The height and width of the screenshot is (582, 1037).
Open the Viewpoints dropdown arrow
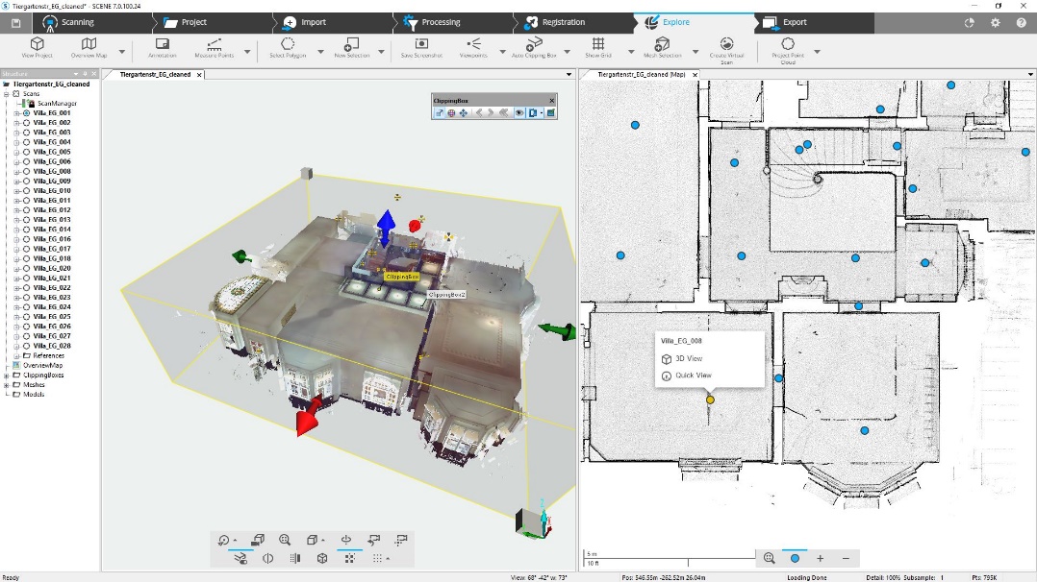coord(502,52)
